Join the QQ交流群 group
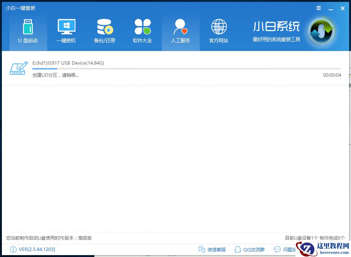This screenshot has height=257, width=351. pos(249,249)
